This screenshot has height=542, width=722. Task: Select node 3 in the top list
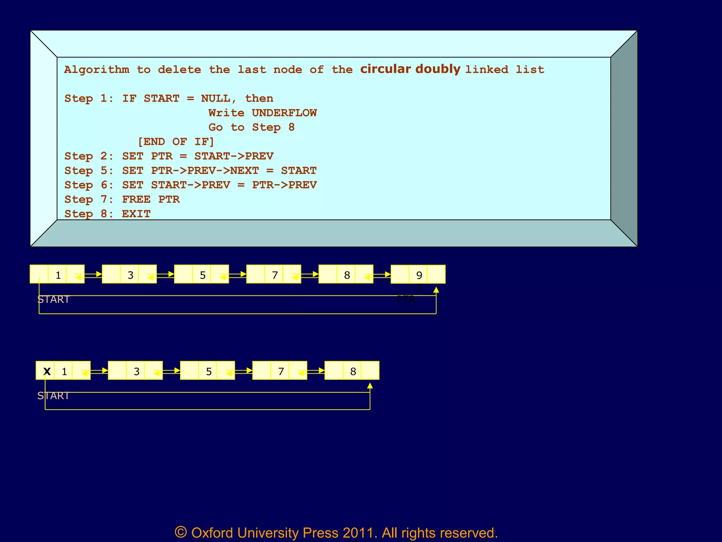(130, 275)
